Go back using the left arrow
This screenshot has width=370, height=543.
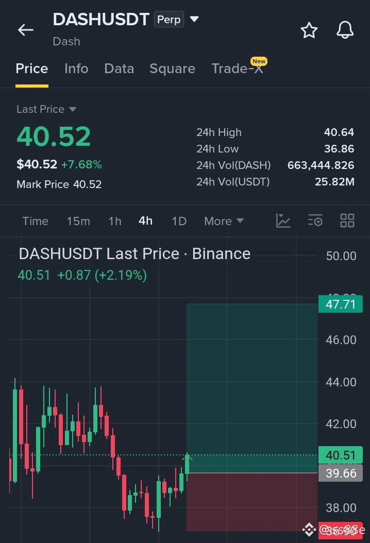coord(26,30)
